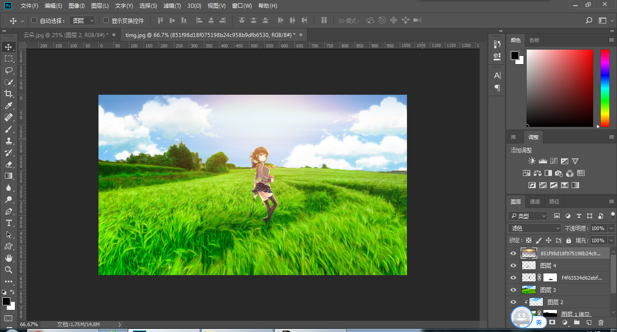Open the 图层 auto-select target dropdown
This screenshot has width=617, height=332.
(x=83, y=21)
